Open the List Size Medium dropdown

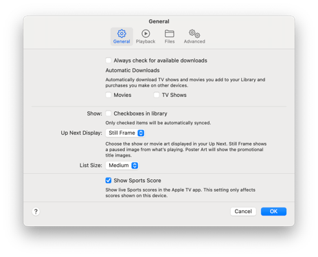(122, 166)
